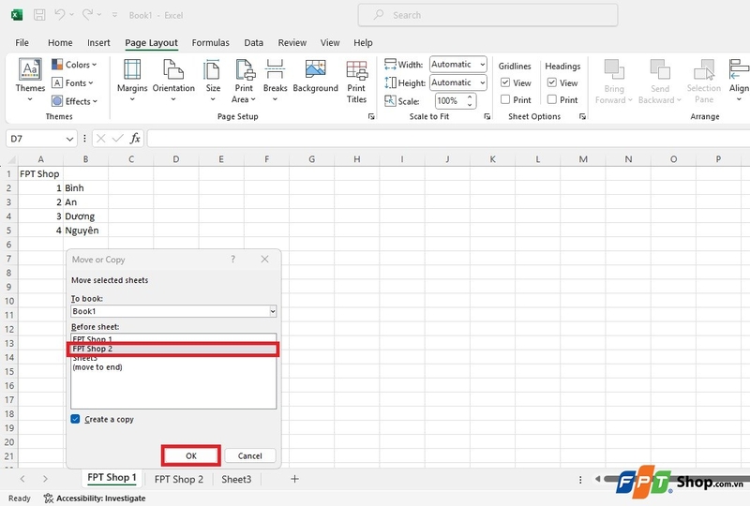Expand the Name Box dropdown
The height and width of the screenshot is (506, 750).
69,139
